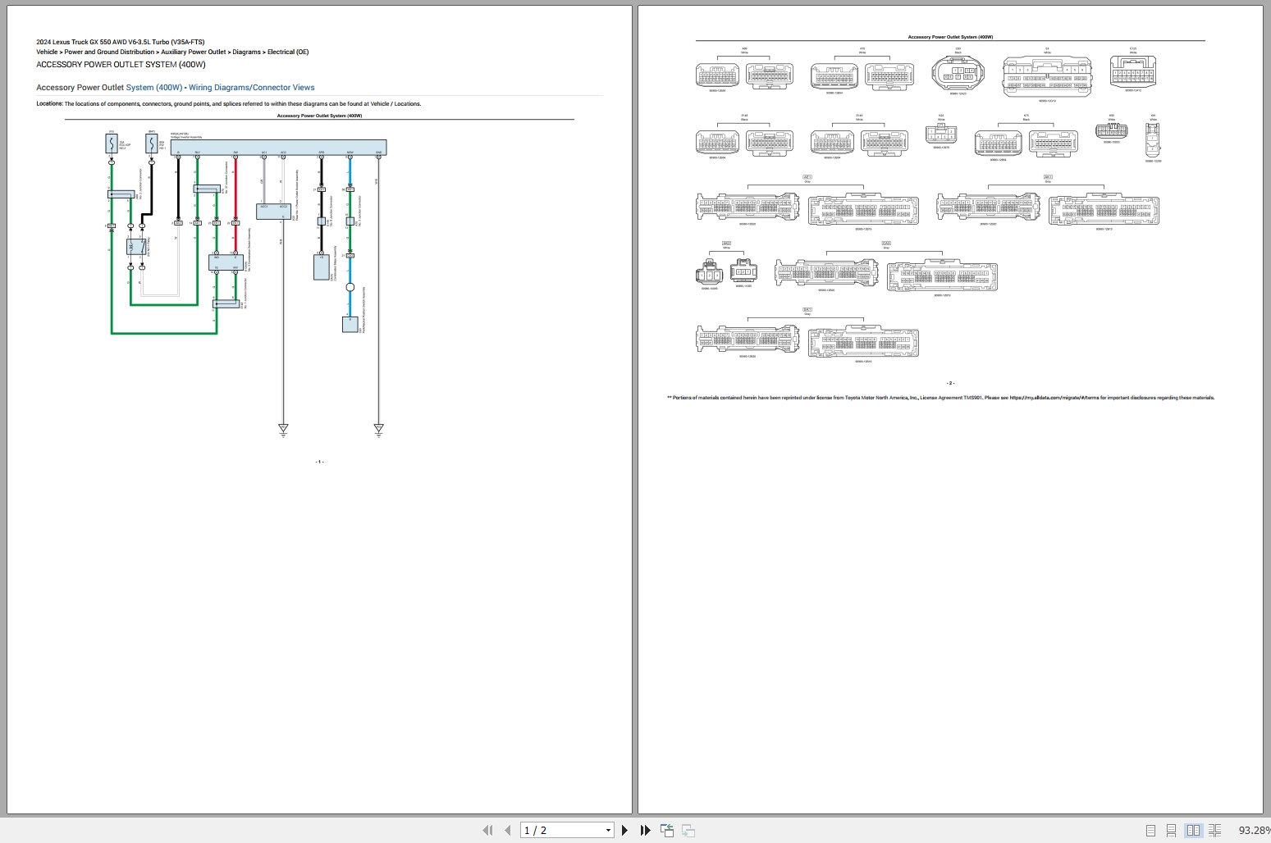This screenshot has height=843, width=1271.
Task: Click the send page to other window icon
Action: click(688, 830)
